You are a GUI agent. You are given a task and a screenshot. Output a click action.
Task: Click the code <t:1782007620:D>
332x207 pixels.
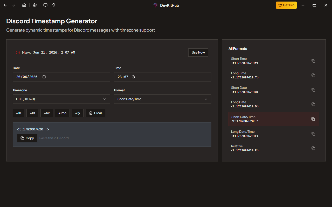(x=245, y=106)
